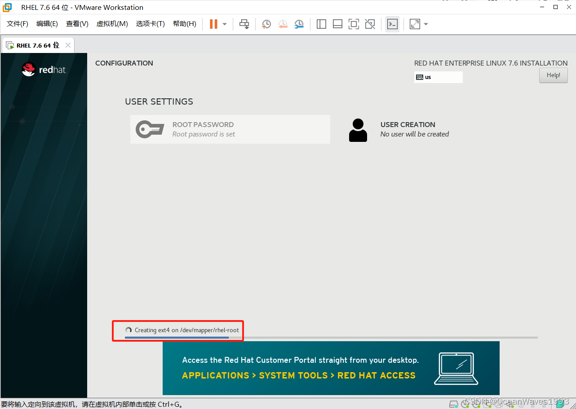Image resolution: width=576 pixels, height=409 pixels.
Task: Click the installation progress bar
Action: 331,337
